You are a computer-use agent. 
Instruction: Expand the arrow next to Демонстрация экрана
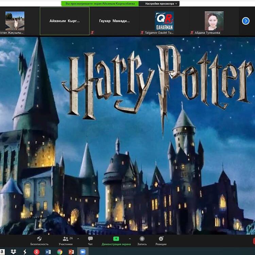coord(130,239)
